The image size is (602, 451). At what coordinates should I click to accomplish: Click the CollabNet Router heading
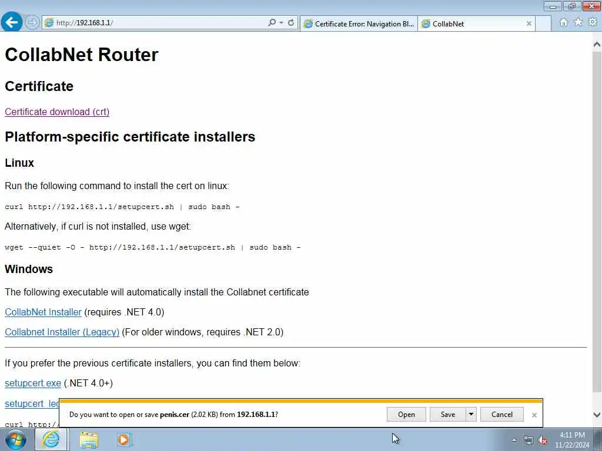click(x=81, y=55)
